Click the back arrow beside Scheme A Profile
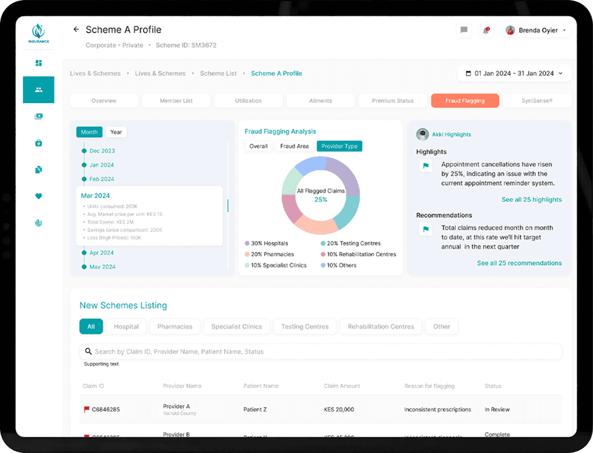 76,30
